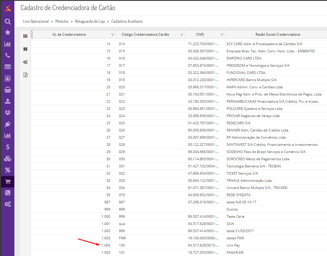Open the upload tray sidebar icon
This screenshot has width=327, height=256.
click(x=8, y=101)
